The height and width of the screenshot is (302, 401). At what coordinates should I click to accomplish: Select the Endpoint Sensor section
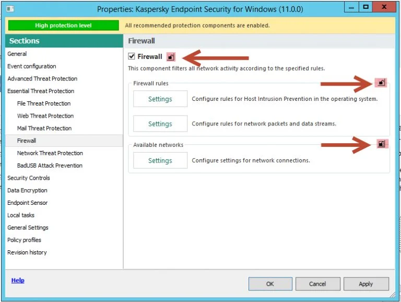[64, 203]
